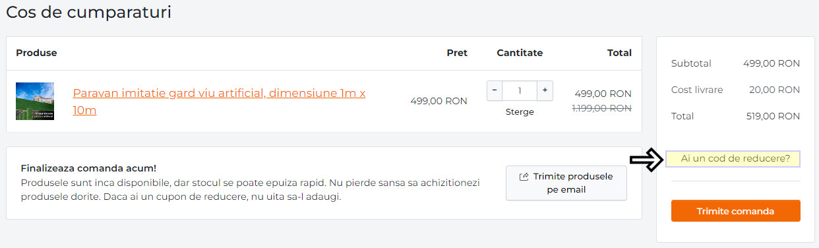Open the Paravan imitatie gard viu product link
The image size is (819, 248).
(219, 102)
